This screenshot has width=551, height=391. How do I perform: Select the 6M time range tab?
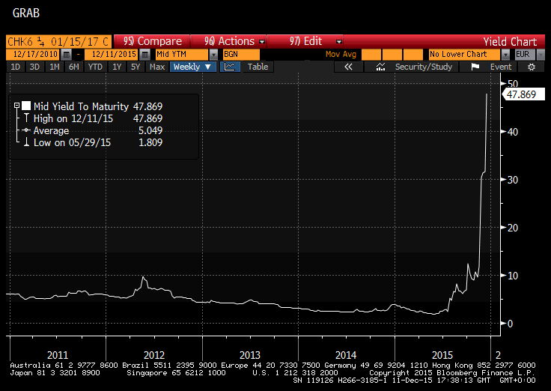coord(74,67)
